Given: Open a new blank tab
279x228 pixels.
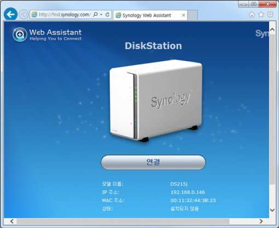Looking at the screenshot, I should pyautogui.click(x=193, y=15).
